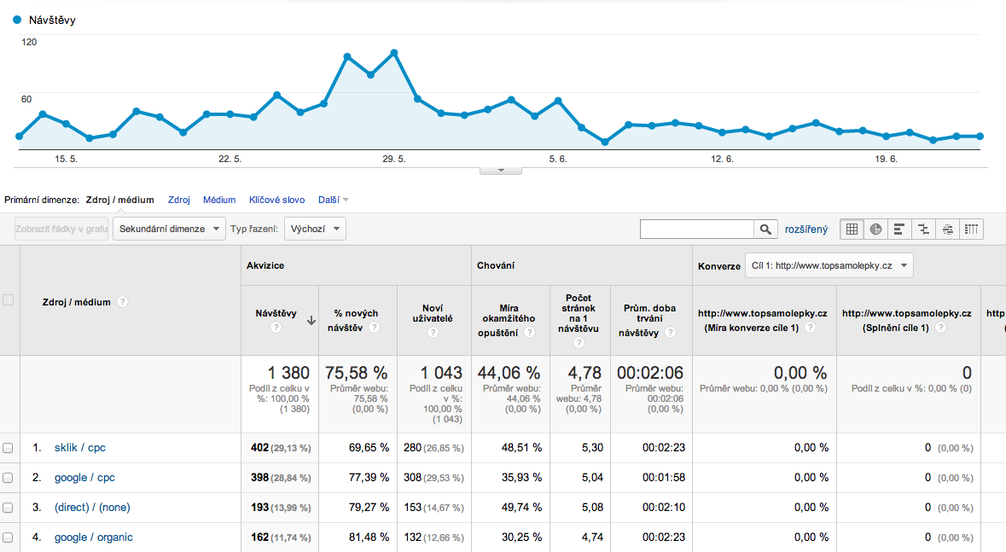Viewport: 1006px width, 552px height.
Task: Open the Výchozí sort type dropdown
Action: 315,230
